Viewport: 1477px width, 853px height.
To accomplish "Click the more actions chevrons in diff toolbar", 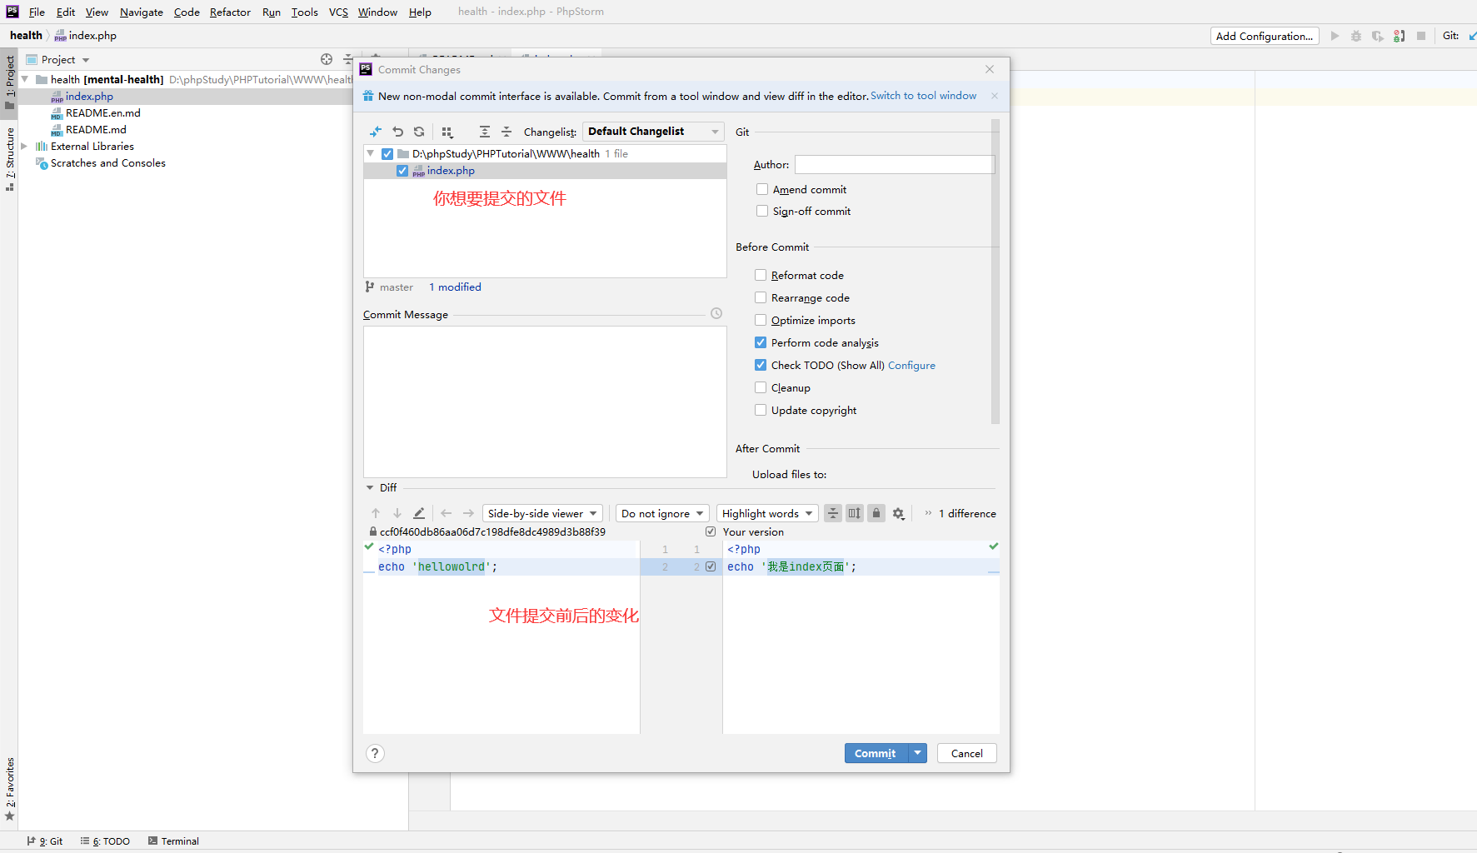I will coord(927,513).
